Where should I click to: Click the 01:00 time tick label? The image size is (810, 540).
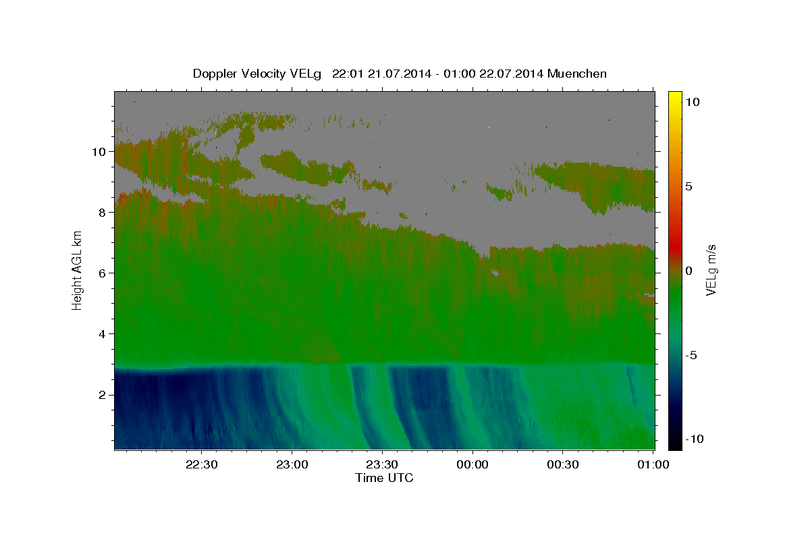[653, 464]
